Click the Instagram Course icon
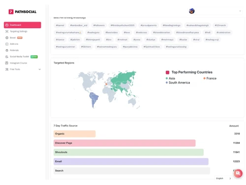Screen dimensions: 246x185 point(7,63)
